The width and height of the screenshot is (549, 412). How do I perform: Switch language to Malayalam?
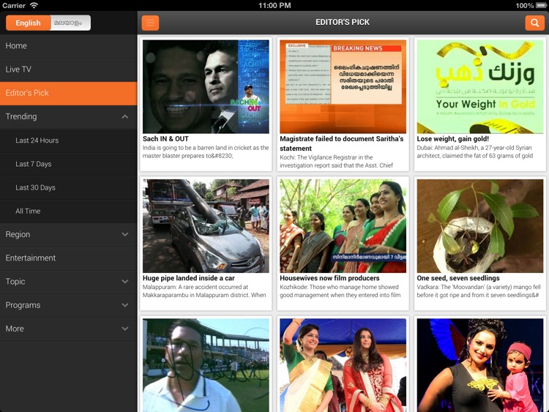70,23
